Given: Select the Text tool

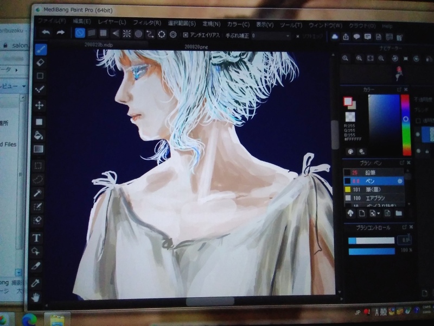Looking at the screenshot, I should (36, 238).
